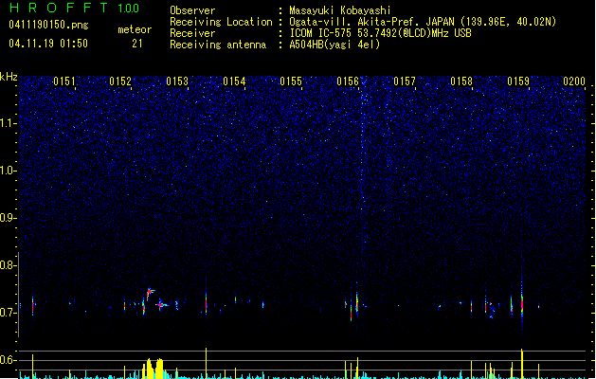Select observer name Masayuki Kobayashi
Image resolution: width=596 pixels, height=379 pixels.
[x=340, y=10]
